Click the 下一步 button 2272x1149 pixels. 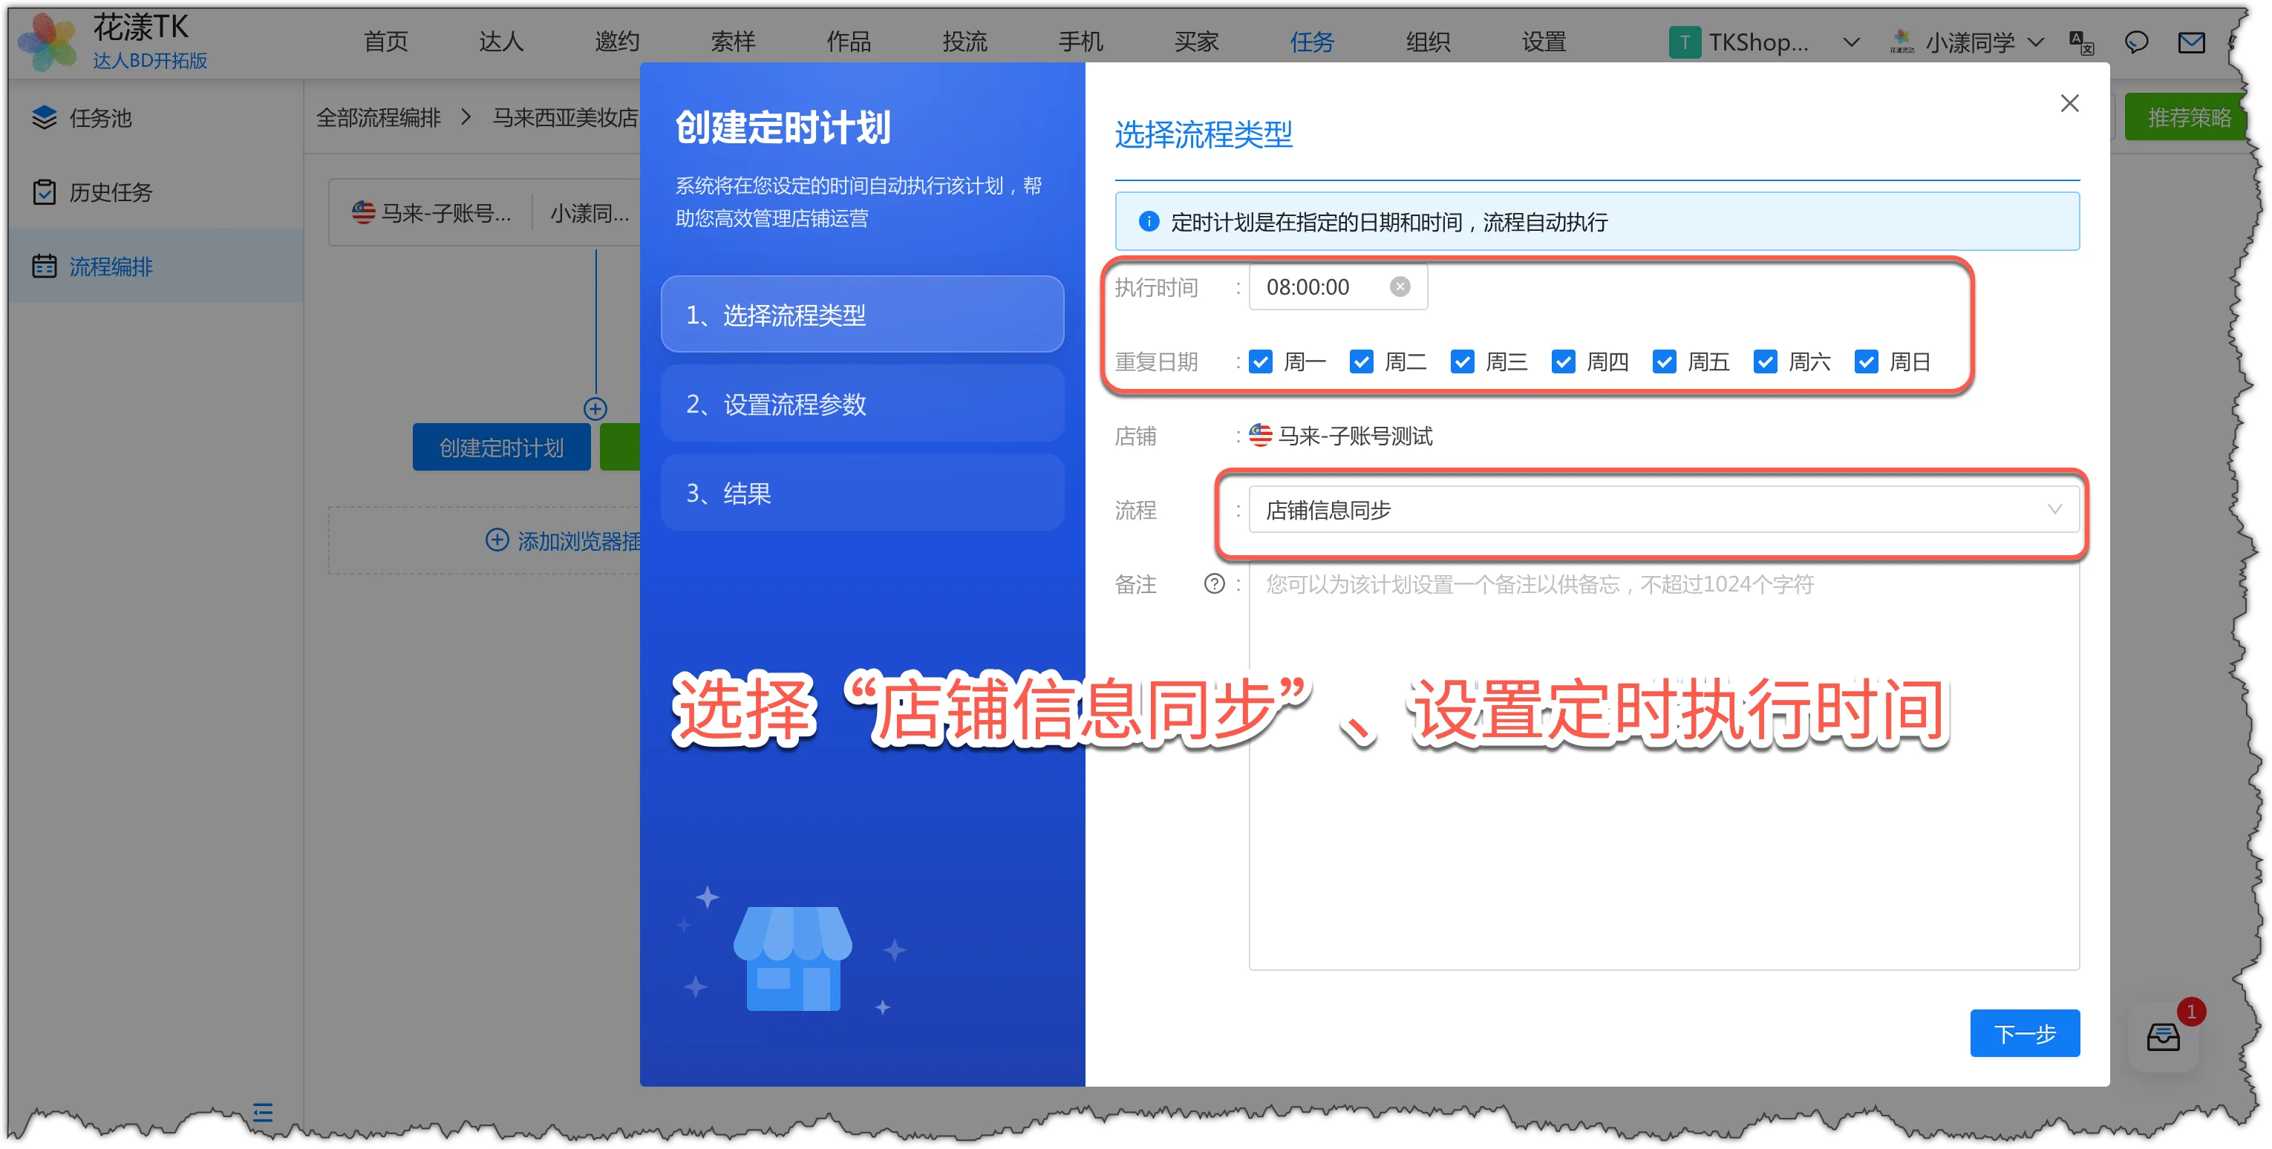[x=2025, y=1033]
